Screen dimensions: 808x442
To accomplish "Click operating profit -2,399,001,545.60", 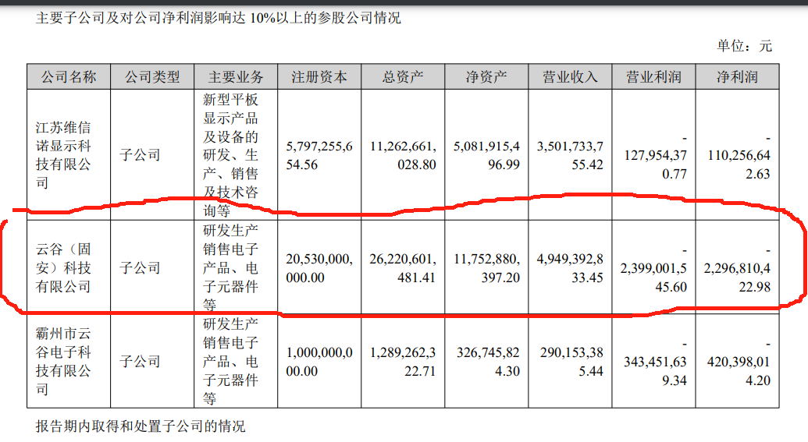I will (653, 268).
